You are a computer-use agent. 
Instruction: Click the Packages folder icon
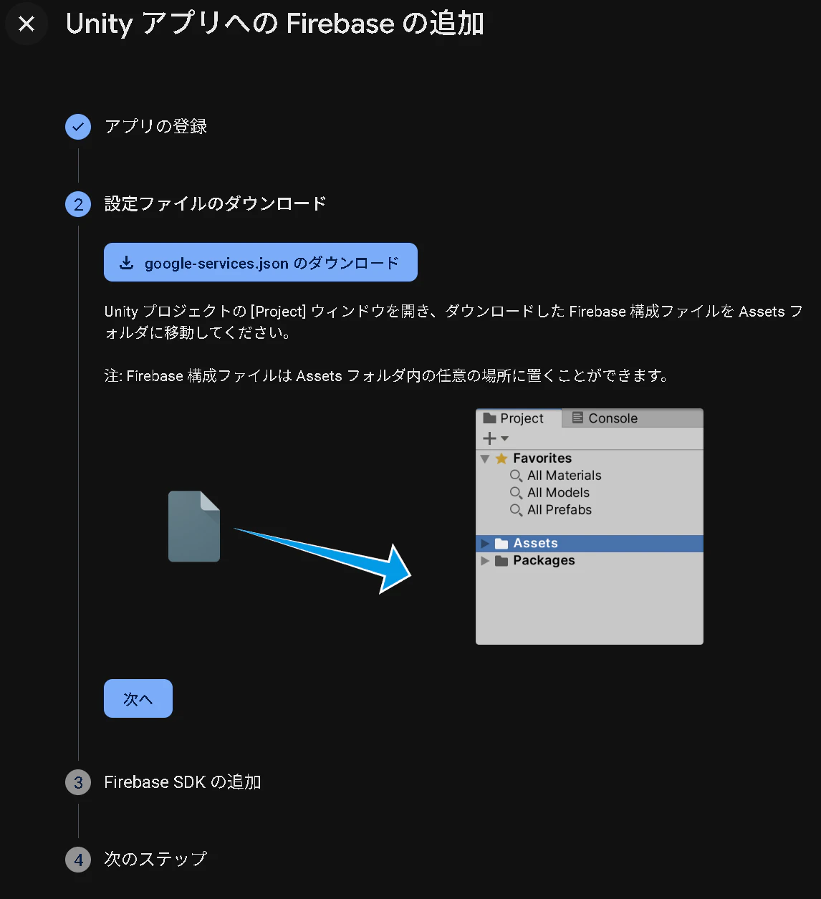[x=501, y=561]
